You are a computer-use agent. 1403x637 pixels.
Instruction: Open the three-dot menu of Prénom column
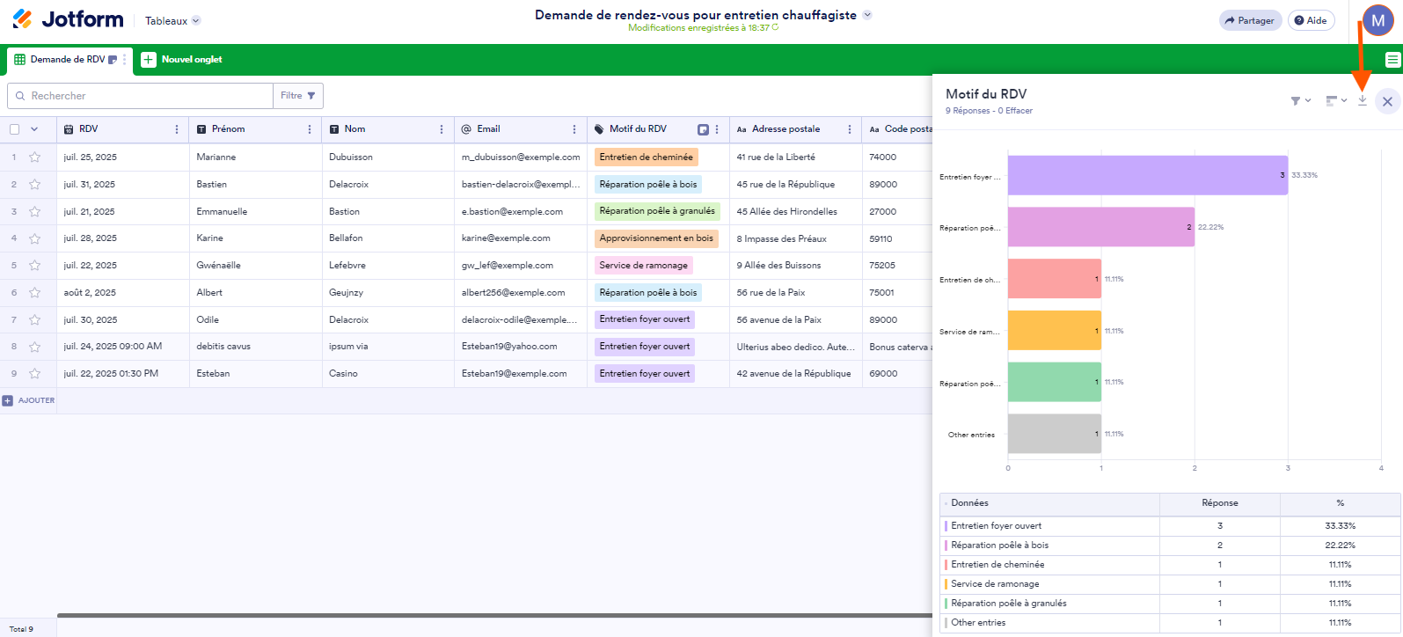[310, 129]
